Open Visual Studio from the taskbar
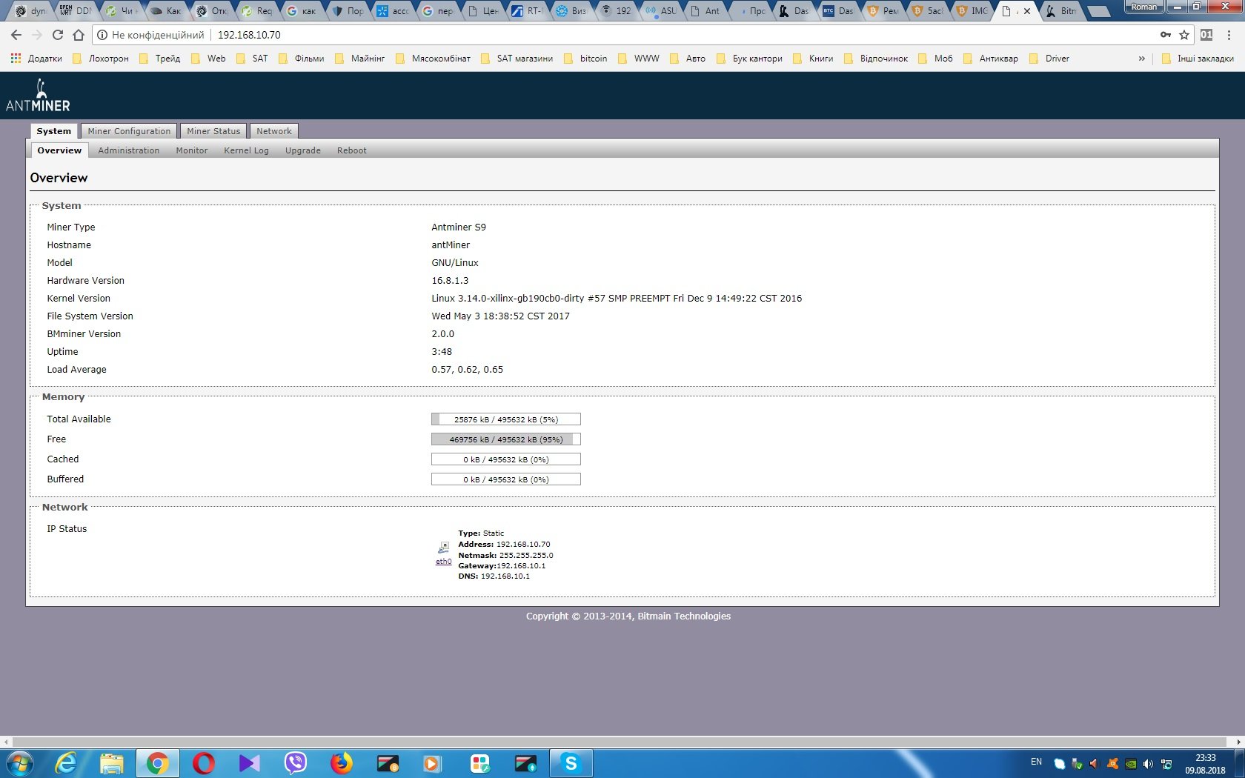 click(249, 763)
